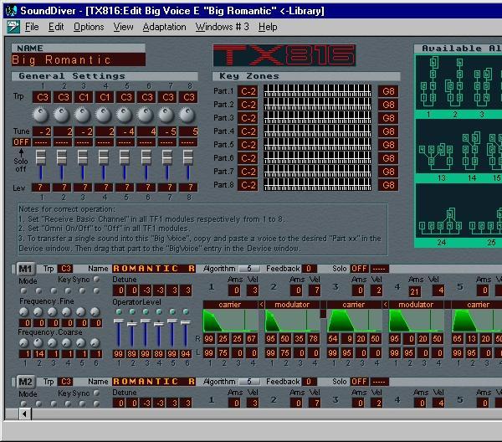This screenshot has width=502, height=442.
Task: Open the Options menu
Action: (x=89, y=27)
